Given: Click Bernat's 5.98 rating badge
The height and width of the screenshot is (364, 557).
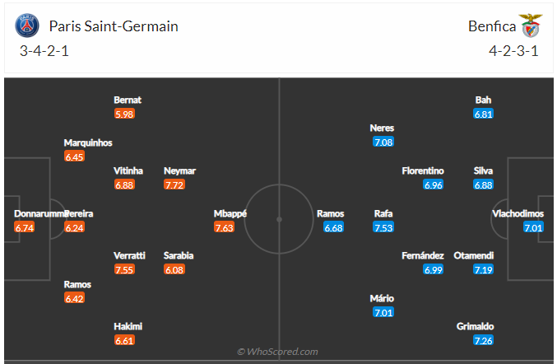Looking at the screenshot, I should (x=124, y=114).
